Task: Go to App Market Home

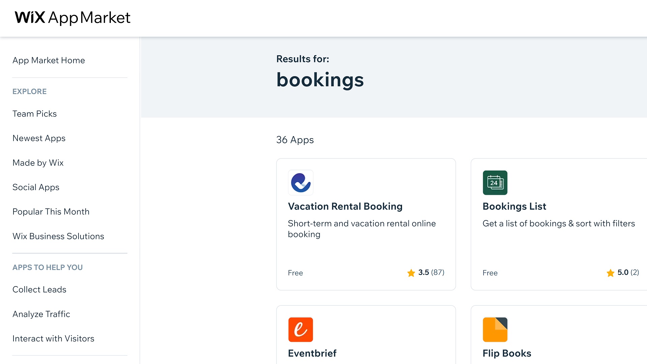Action: click(49, 60)
